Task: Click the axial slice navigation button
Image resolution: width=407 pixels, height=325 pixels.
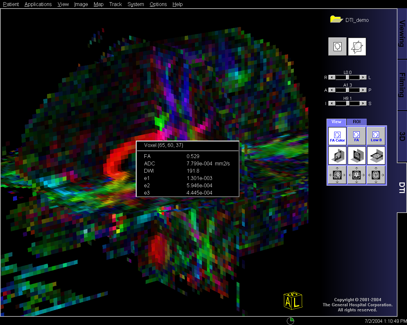Action: 376,175
